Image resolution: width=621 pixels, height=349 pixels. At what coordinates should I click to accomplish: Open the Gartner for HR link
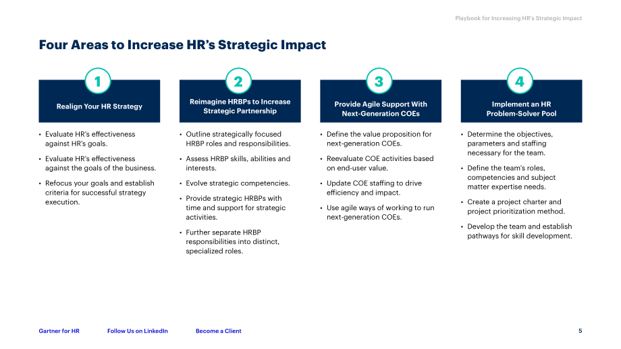[x=59, y=331]
